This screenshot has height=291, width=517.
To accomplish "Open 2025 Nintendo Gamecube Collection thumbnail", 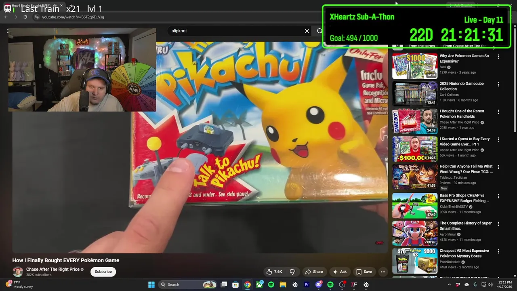I will point(415,93).
